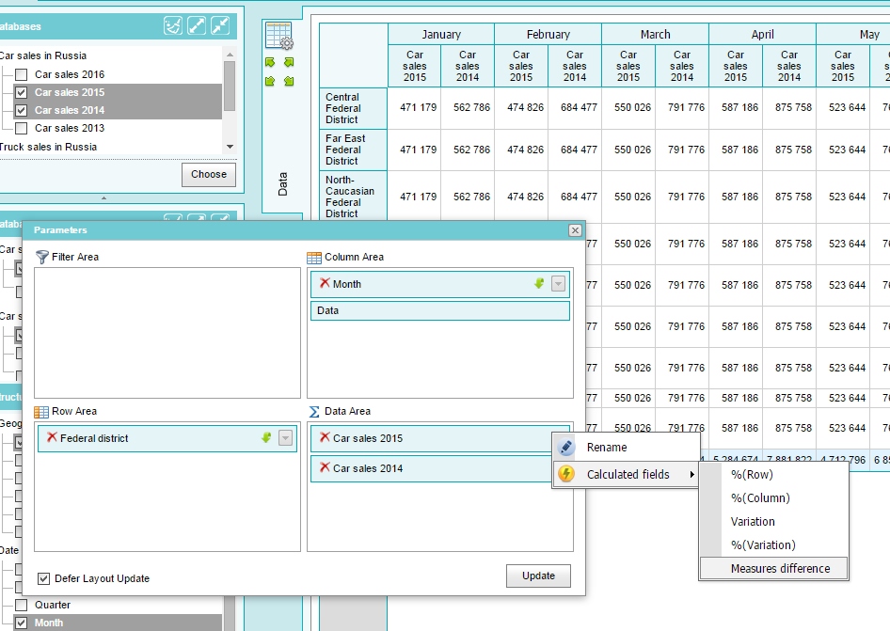Uncheck the Car sales 2014 checkbox
The image size is (890, 631).
(21, 110)
